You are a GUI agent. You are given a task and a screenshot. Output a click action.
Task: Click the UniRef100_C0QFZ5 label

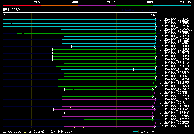(174, 123)
